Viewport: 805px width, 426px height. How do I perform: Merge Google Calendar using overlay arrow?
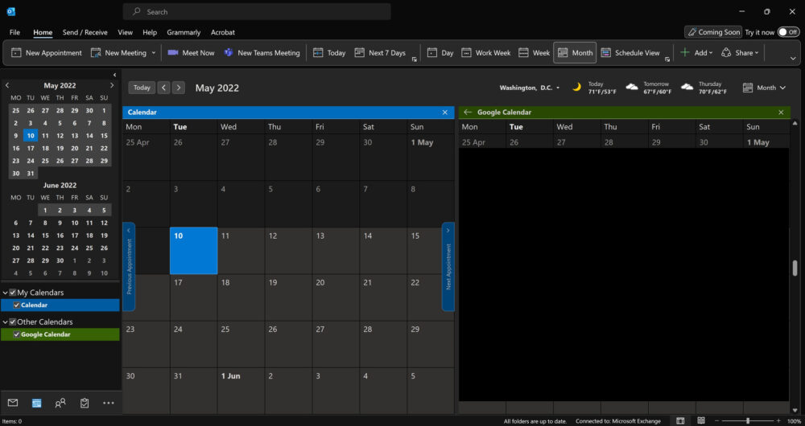point(468,113)
